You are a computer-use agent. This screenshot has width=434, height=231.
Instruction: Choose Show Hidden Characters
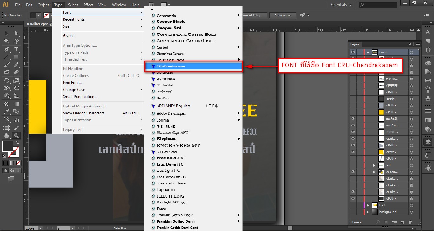pyautogui.click(x=98, y=113)
